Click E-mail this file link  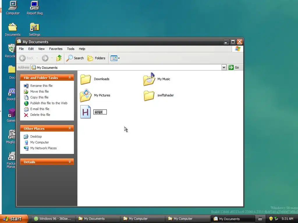40,109
